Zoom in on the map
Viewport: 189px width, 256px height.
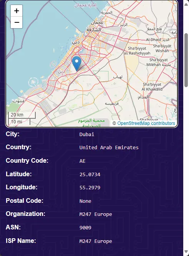[17, 11]
